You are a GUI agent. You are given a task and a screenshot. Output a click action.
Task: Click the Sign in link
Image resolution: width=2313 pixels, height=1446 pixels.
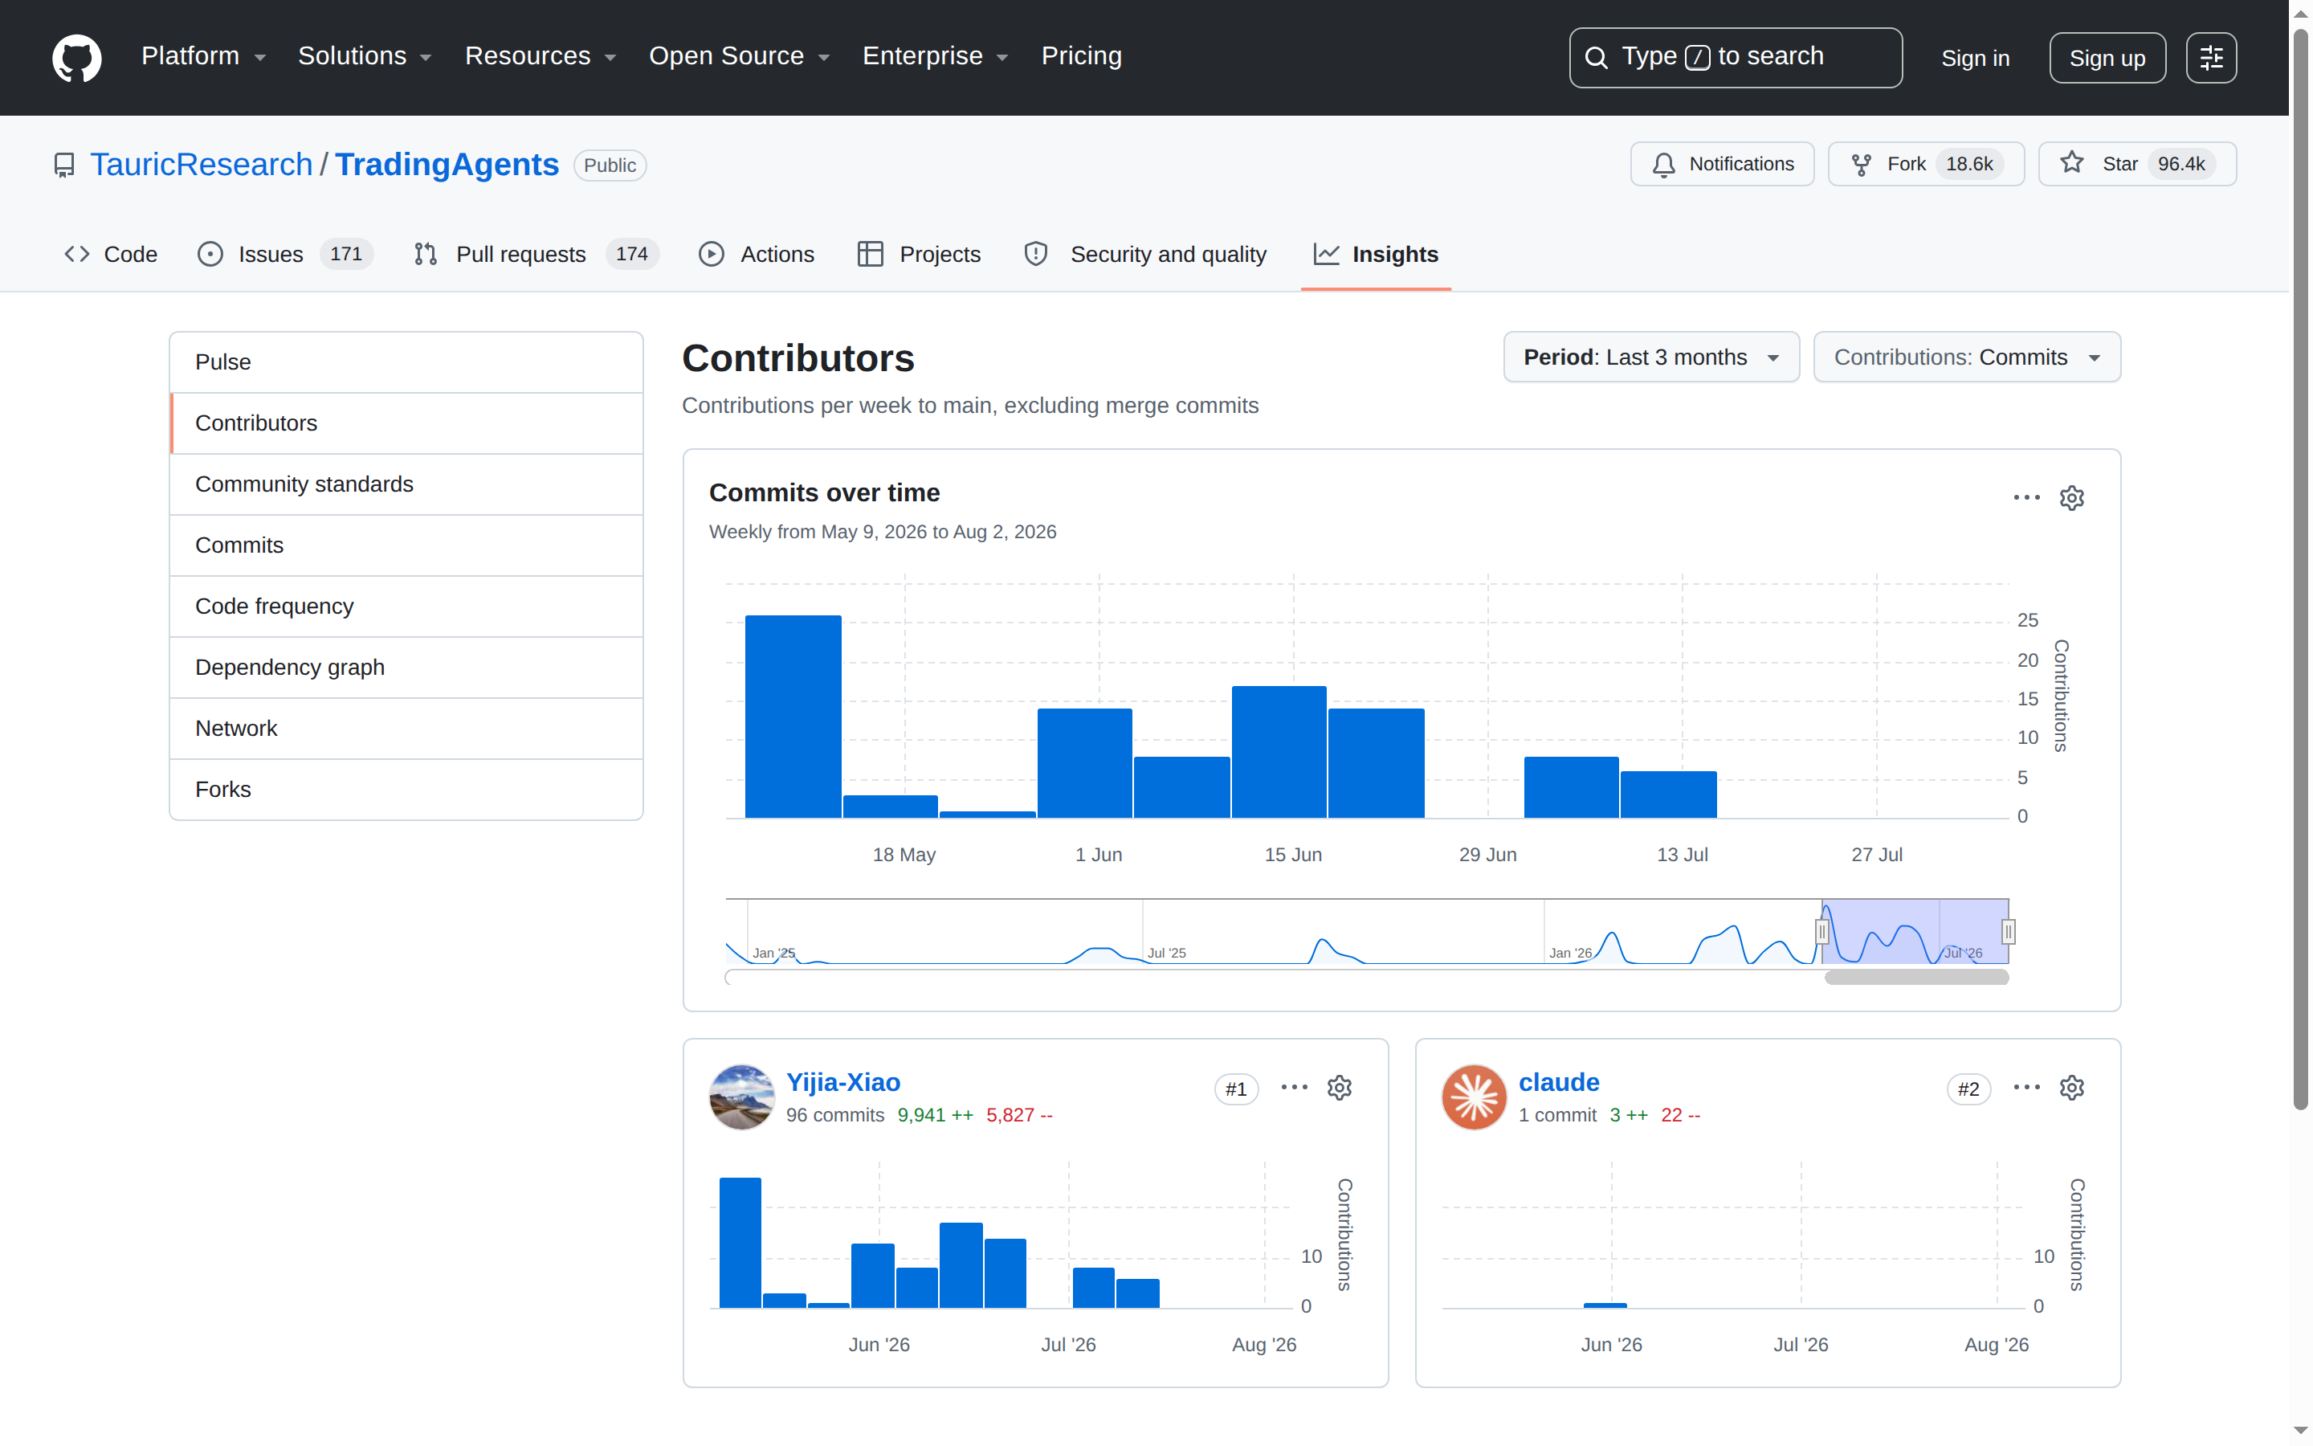1975,59
